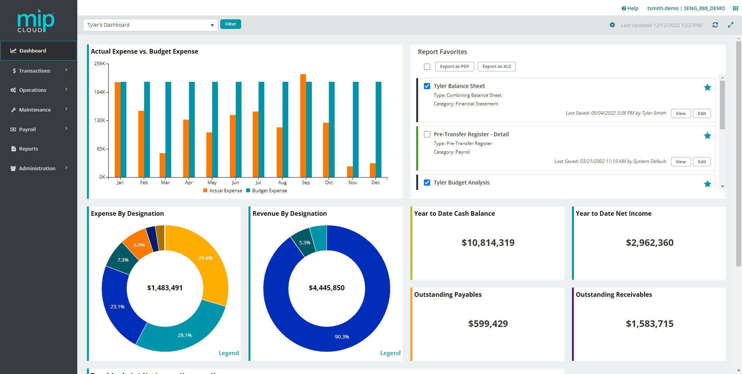
Task: Click Export as PDF
Action: [454, 66]
